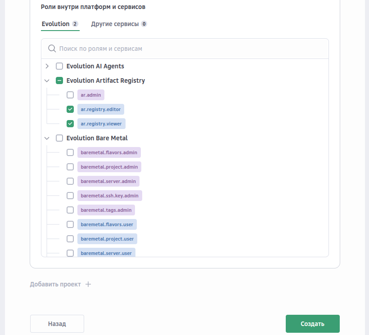Click the Создать button
Screen dimensions: 369x335
(312, 324)
